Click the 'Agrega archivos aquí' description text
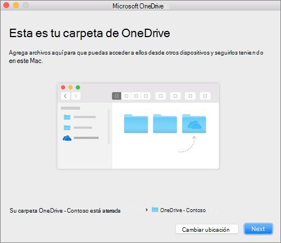The image size is (281, 243). coord(136,56)
